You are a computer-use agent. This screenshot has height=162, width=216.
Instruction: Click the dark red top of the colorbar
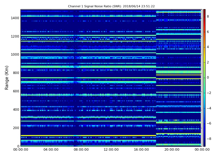(204, 11)
